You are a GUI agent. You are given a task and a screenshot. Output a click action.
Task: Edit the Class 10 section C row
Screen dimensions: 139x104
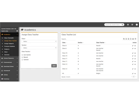pyautogui.click(x=133, y=56)
